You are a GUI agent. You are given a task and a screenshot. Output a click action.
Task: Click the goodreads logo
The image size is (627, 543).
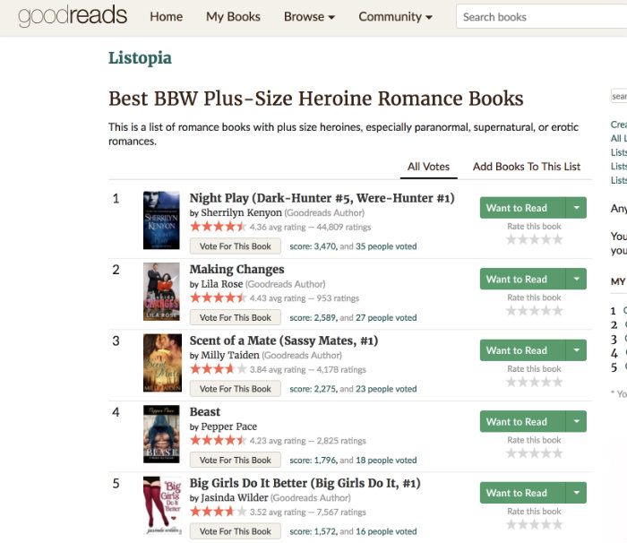pyautogui.click(x=73, y=16)
